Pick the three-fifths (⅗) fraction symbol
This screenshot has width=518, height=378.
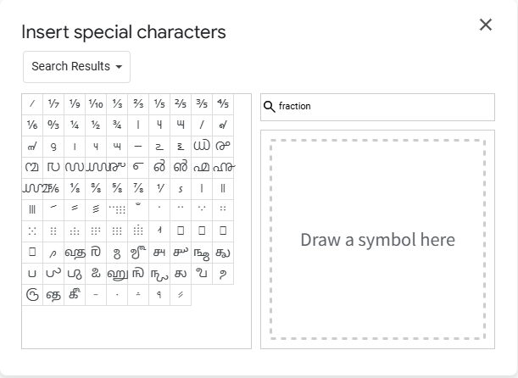[x=202, y=104]
